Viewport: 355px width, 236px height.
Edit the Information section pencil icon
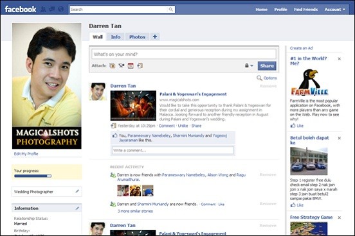[x=77, y=208]
